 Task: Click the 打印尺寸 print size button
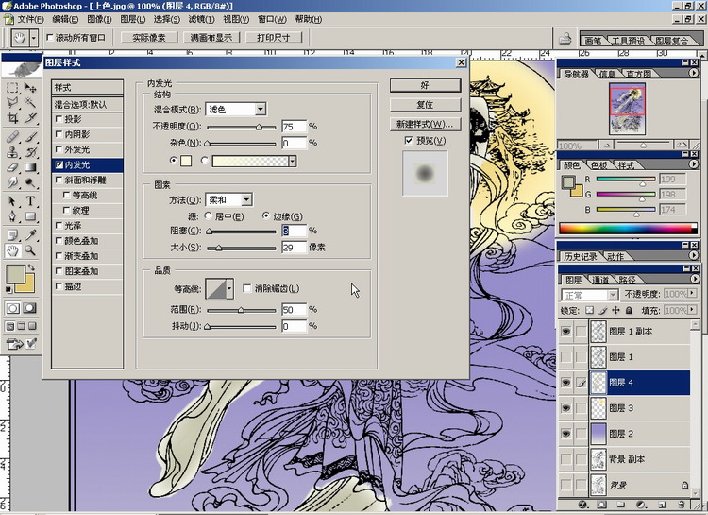tap(273, 38)
